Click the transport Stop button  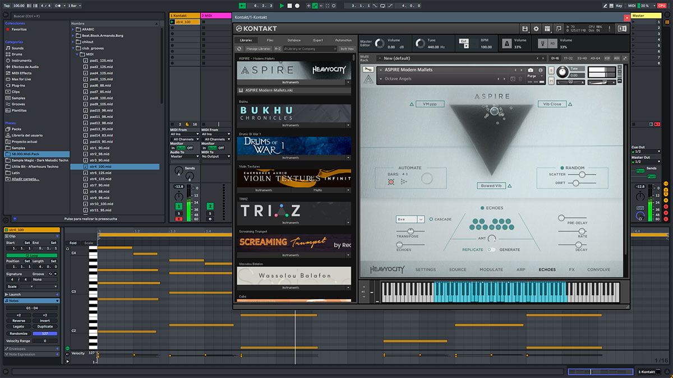pos(289,6)
